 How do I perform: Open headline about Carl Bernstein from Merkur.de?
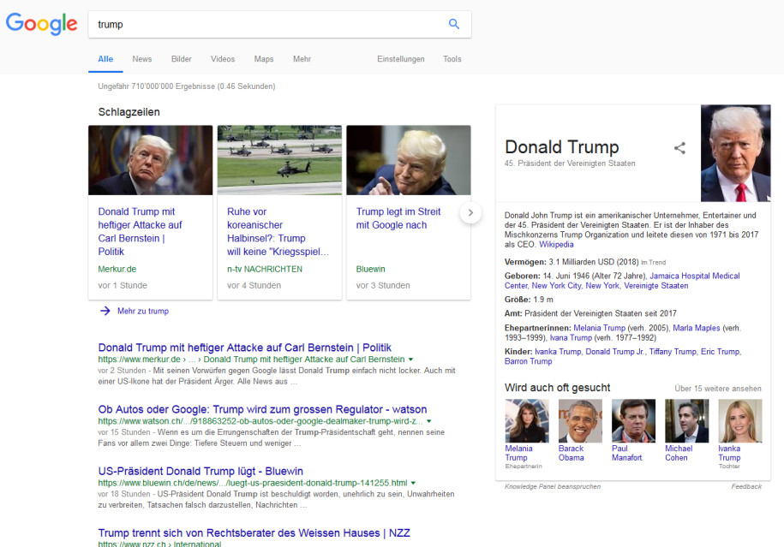pos(140,231)
